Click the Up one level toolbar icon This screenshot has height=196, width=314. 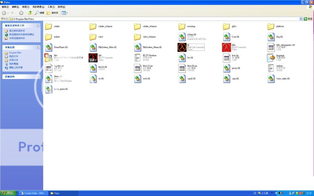(x=30, y=13)
